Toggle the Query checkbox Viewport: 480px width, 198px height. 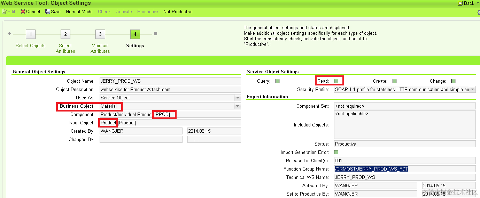pos(278,81)
